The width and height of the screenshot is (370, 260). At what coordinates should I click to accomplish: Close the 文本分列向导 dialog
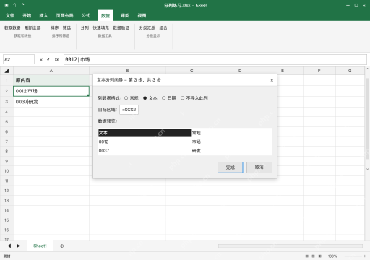[272, 80]
